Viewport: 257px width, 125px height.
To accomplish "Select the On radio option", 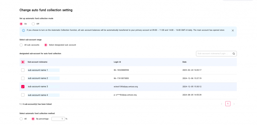I will (21, 24).
